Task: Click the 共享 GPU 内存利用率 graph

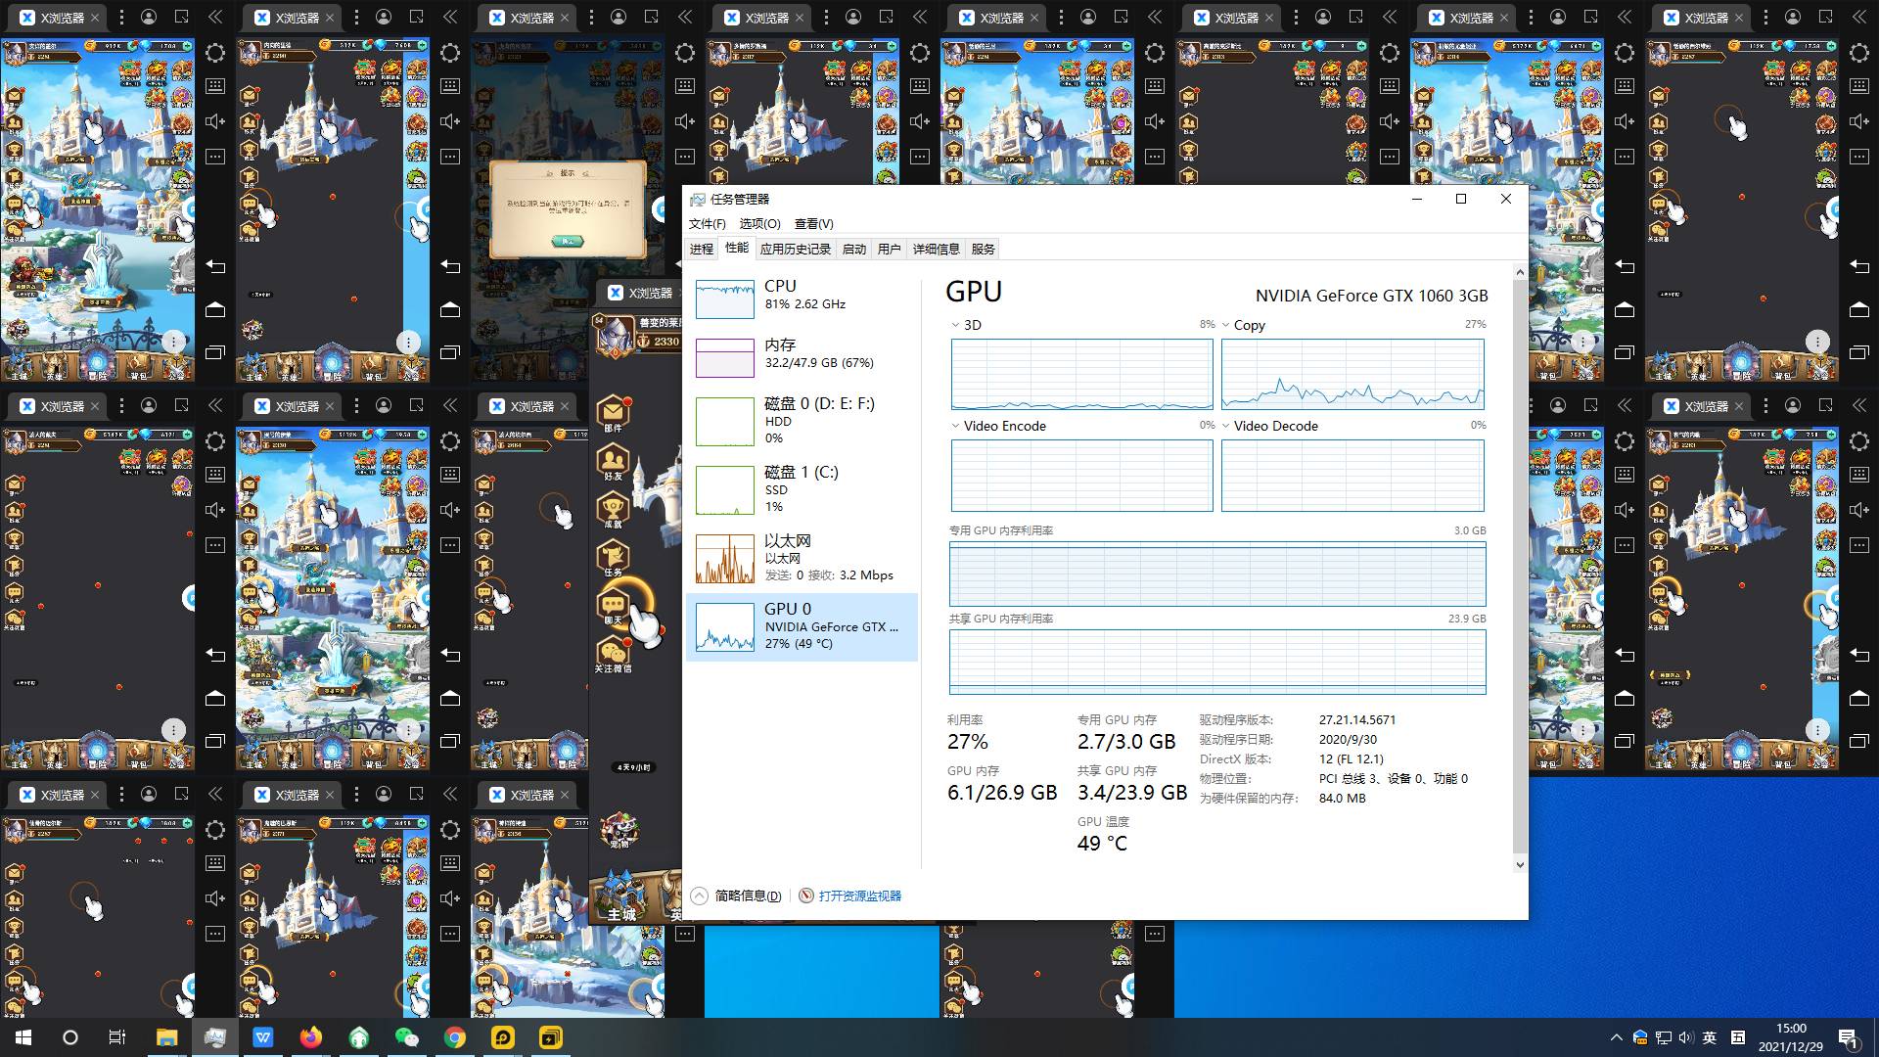Action: pos(1217,663)
